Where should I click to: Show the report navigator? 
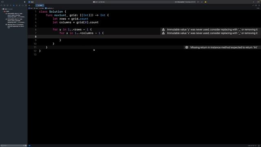[26, 5]
